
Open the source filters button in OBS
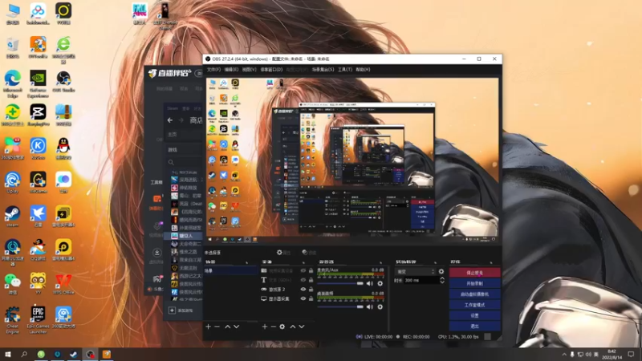[309, 253]
